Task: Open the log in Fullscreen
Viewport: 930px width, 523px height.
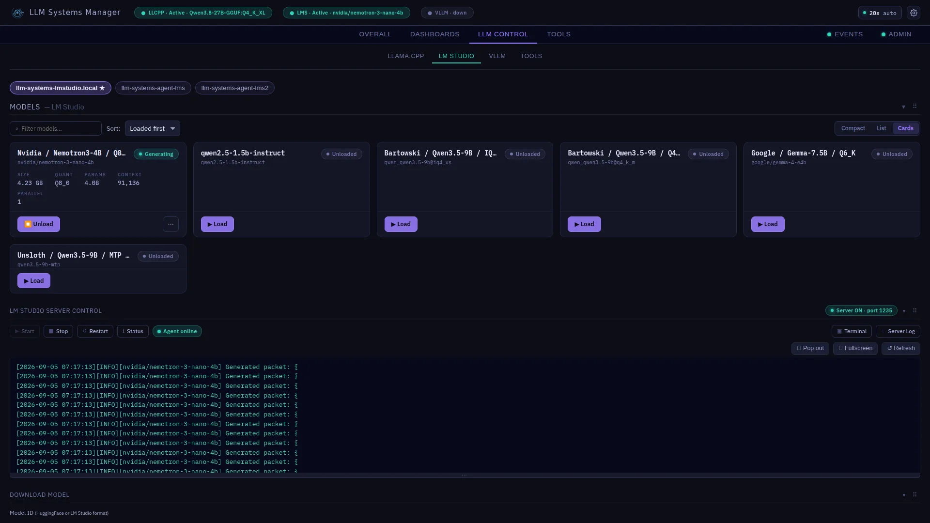Action: click(855, 348)
